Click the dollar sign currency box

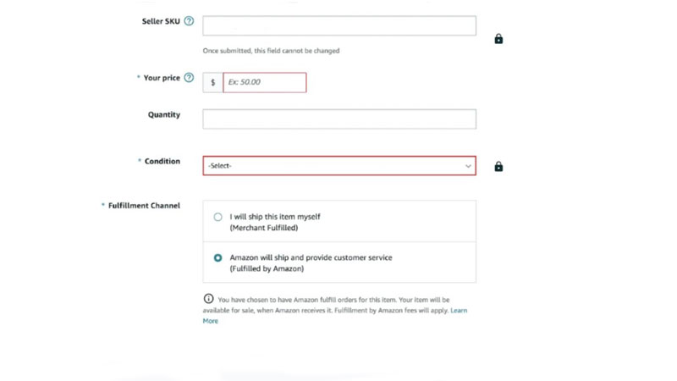coord(213,82)
